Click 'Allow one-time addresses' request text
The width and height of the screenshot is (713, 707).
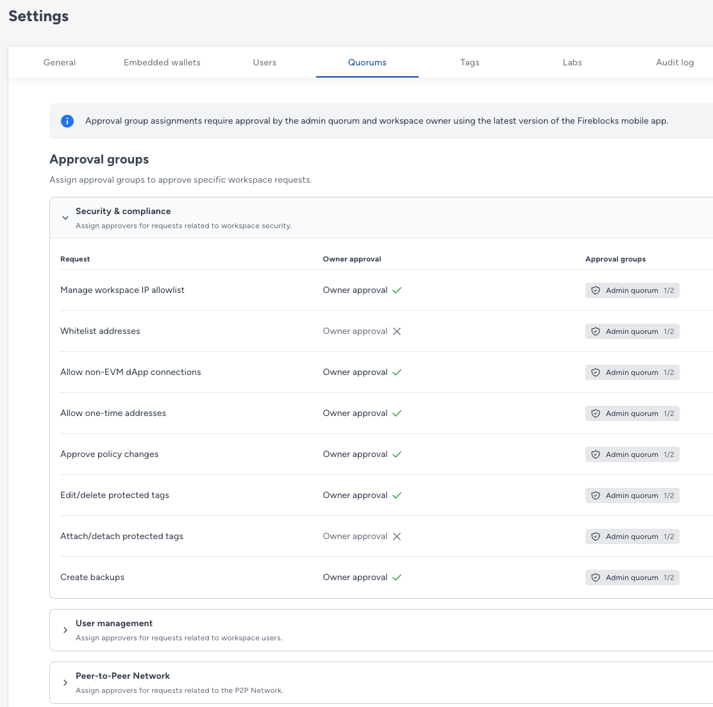click(x=113, y=413)
